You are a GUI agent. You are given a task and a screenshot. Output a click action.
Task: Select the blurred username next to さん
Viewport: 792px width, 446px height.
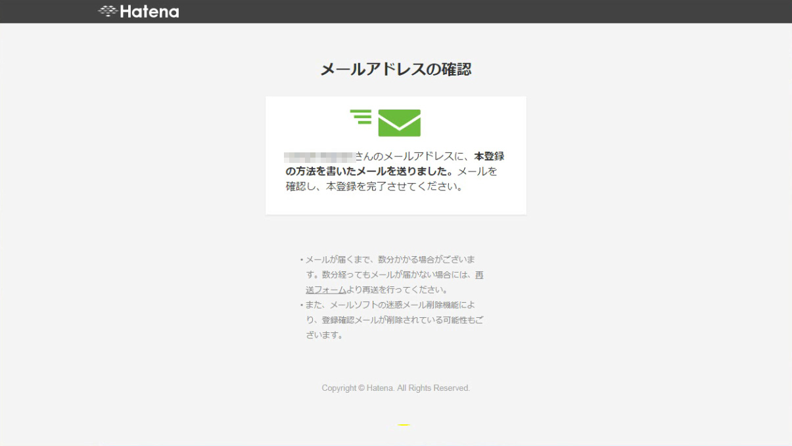(320, 156)
